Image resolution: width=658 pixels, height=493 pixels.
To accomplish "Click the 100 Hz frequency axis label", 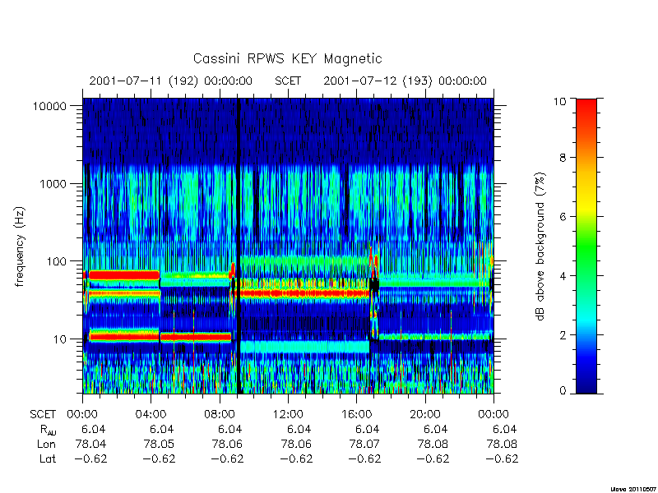I will [x=57, y=261].
